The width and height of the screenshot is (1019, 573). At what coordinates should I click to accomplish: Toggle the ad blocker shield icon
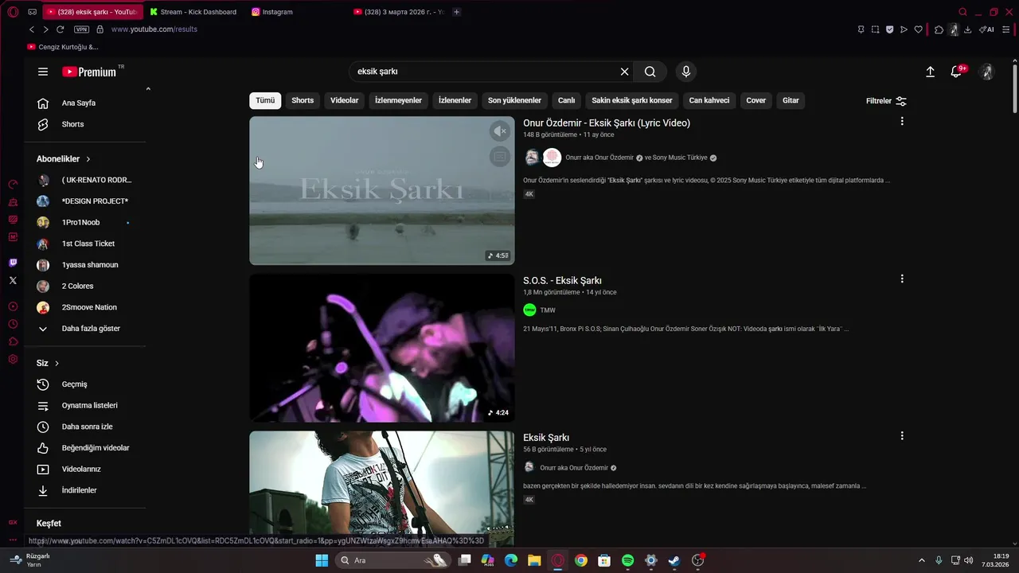(889, 29)
